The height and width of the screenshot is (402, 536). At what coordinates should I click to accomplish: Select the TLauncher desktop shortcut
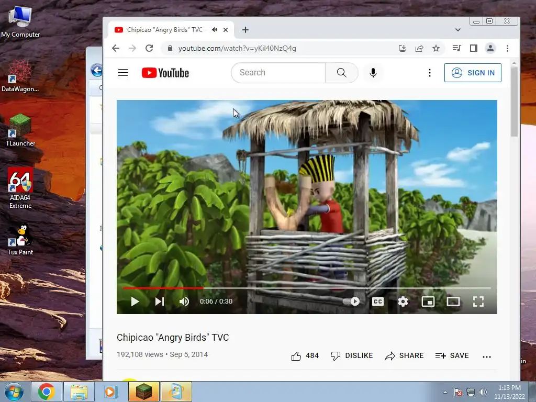20,130
